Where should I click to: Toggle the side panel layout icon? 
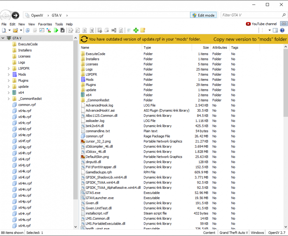point(275,30)
